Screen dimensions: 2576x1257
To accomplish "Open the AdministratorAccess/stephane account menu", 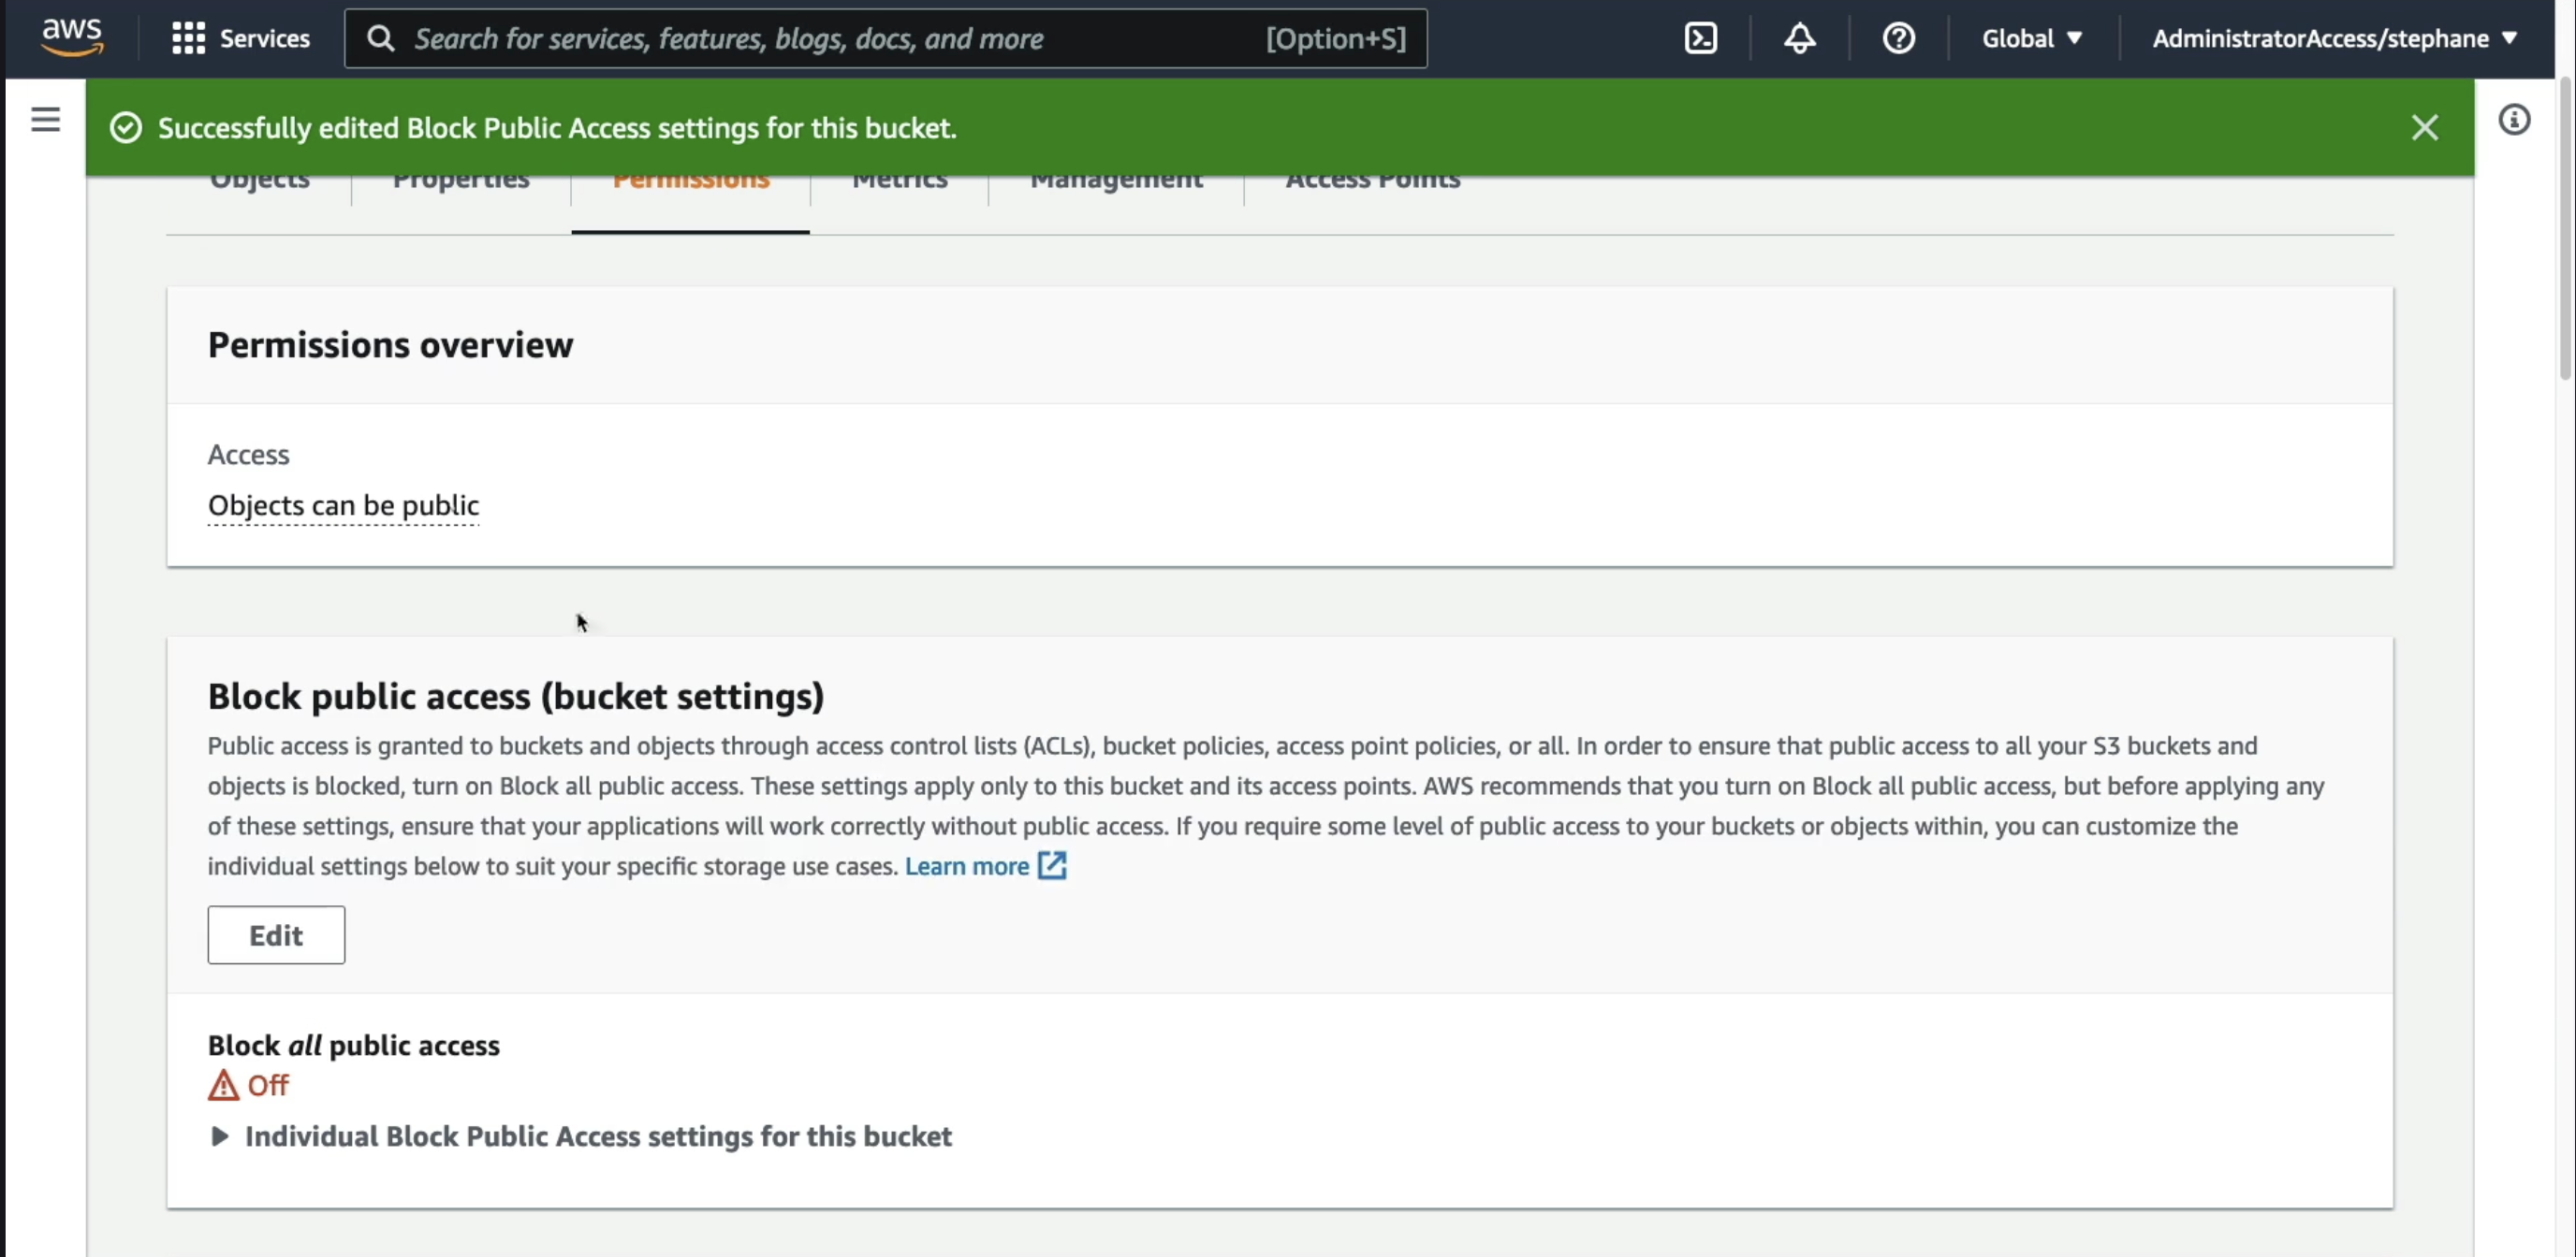I will pos(2334,38).
